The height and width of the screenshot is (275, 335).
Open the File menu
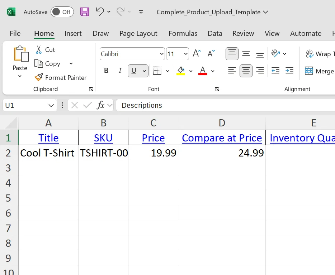(x=15, y=33)
